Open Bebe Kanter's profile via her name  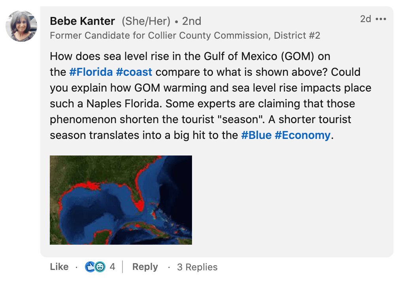(x=82, y=21)
